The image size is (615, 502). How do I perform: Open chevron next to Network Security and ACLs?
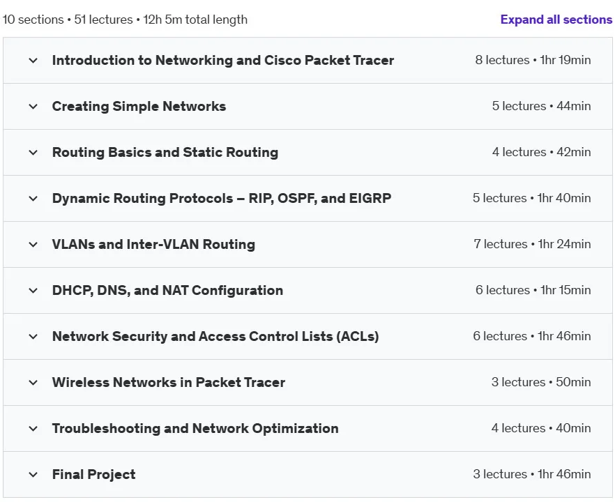[x=33, y=337]
